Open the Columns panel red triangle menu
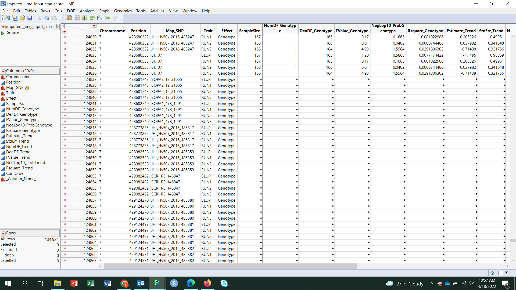The height and width of the screenshot is (290, 516). point(3,71)
